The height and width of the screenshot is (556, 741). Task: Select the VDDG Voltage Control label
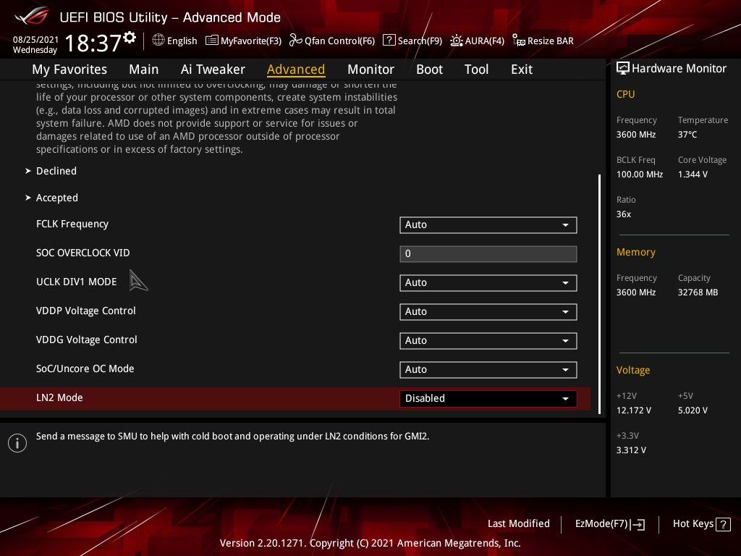[x=87, y=340]
